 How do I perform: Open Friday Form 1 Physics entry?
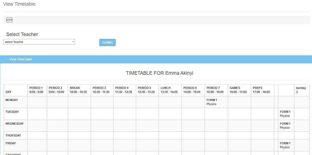pyautogui.click(x=285, y=145)
